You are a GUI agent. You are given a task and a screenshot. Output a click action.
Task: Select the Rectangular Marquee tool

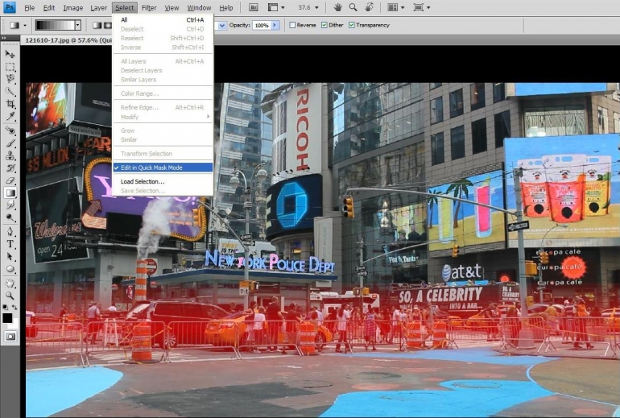click(10, 67)
